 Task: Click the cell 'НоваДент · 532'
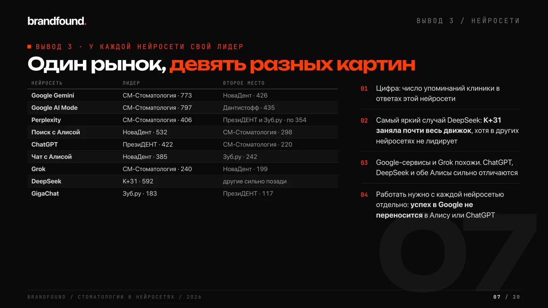145,132
